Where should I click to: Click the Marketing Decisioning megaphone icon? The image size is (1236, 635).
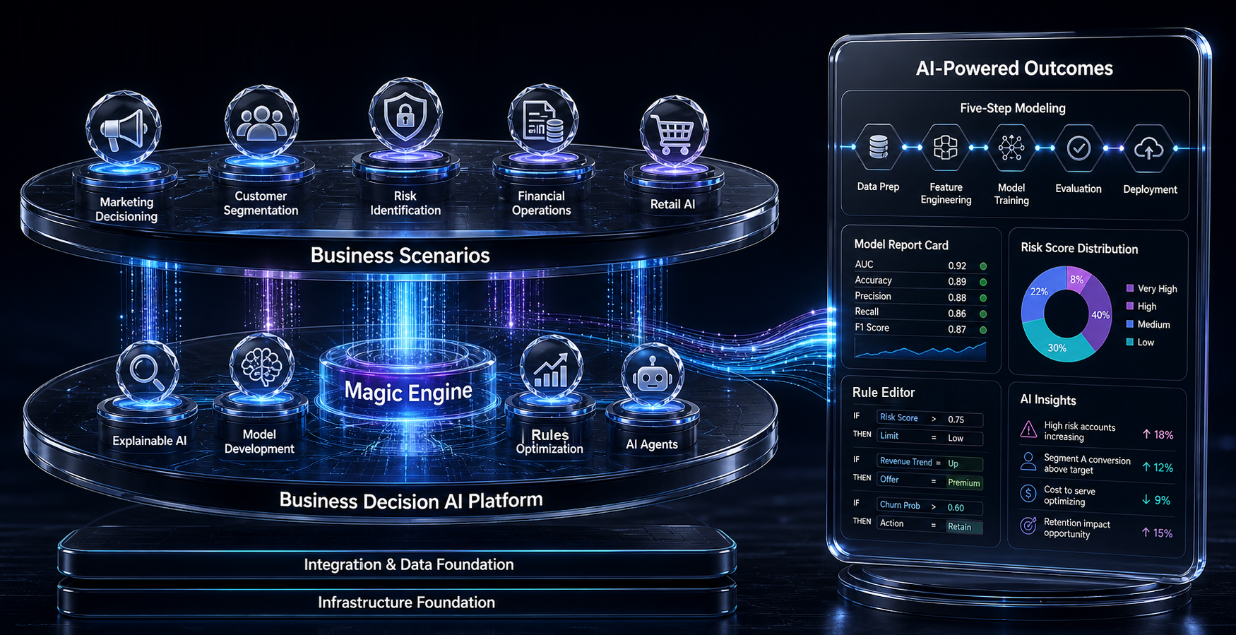coord(124,129)
